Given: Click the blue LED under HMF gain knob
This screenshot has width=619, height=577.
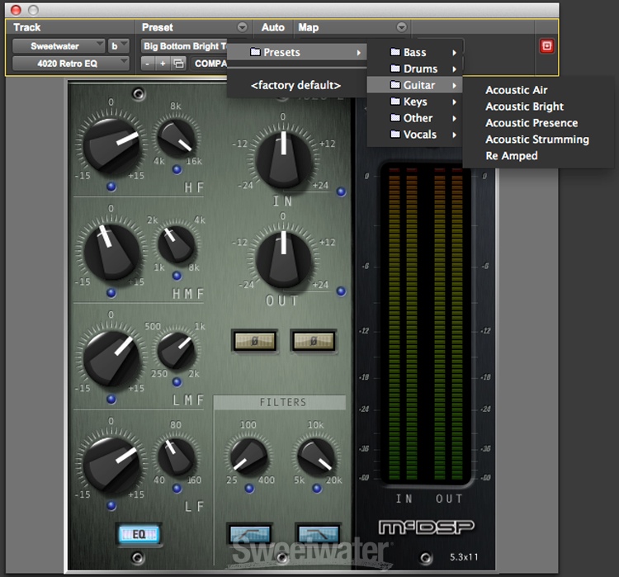Looking at the screenshot, I should pos(111,293).
